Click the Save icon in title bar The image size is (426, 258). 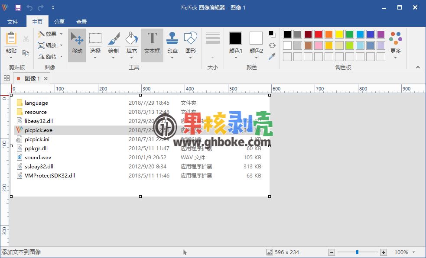pyautogui.click(x=18, y=8)
